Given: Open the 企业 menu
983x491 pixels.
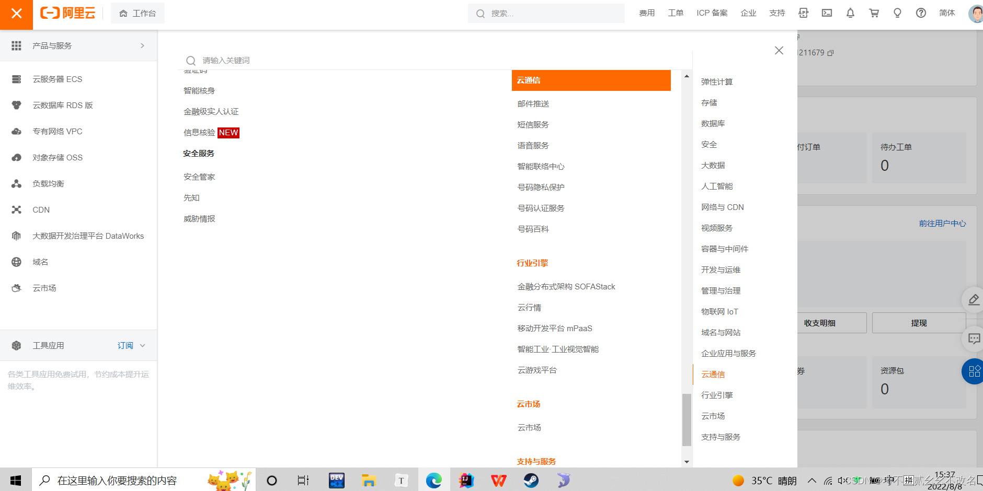Looking at the screenshot, I should (748, 13).
